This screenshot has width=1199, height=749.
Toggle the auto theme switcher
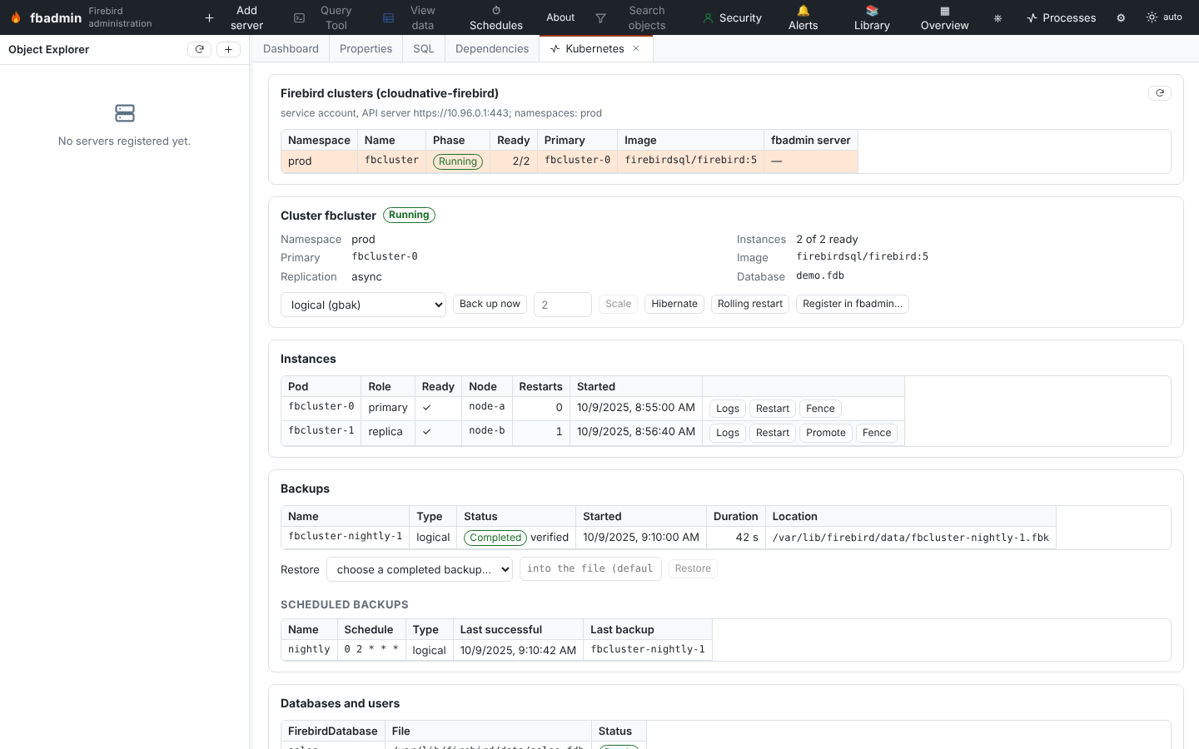(1164, 17)
